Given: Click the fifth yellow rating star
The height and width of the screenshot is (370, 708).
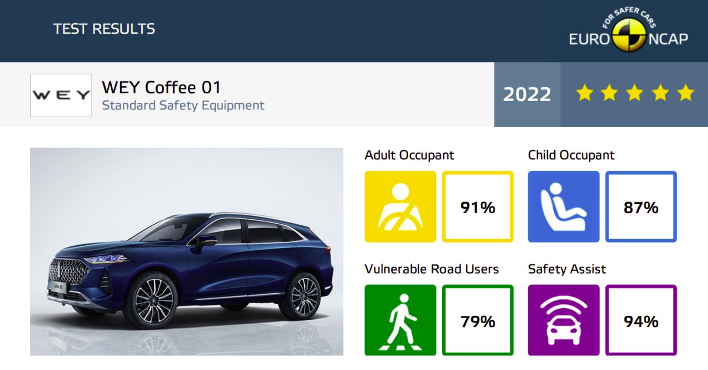Looking at the screenshot, I should coord(685,93).
